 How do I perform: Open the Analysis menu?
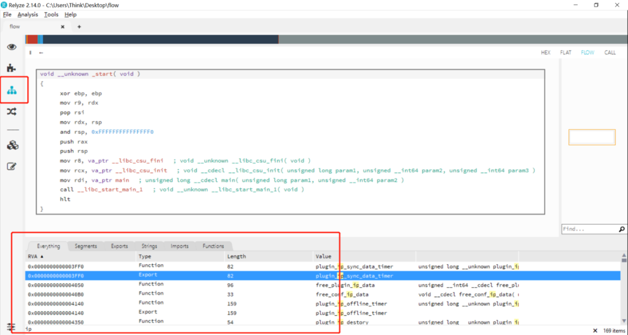click(x=27, y=15)
